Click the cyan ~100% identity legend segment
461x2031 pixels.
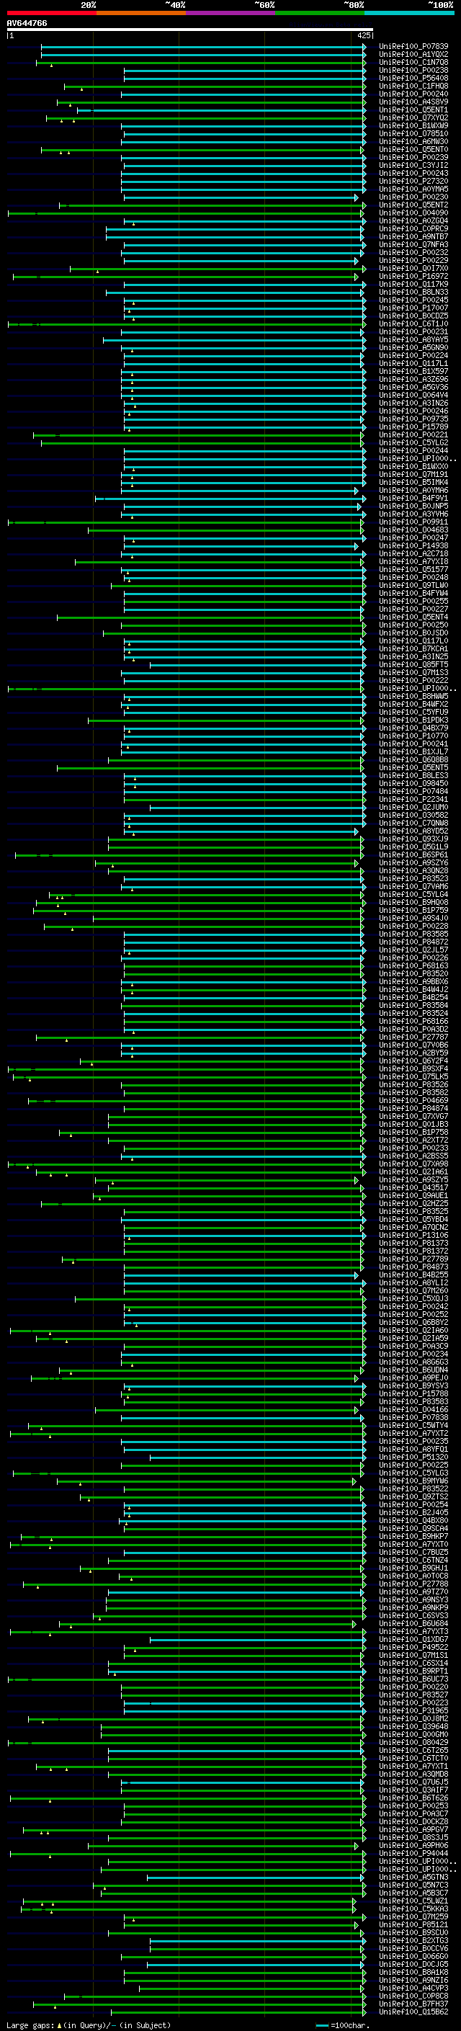pos(410,14)
